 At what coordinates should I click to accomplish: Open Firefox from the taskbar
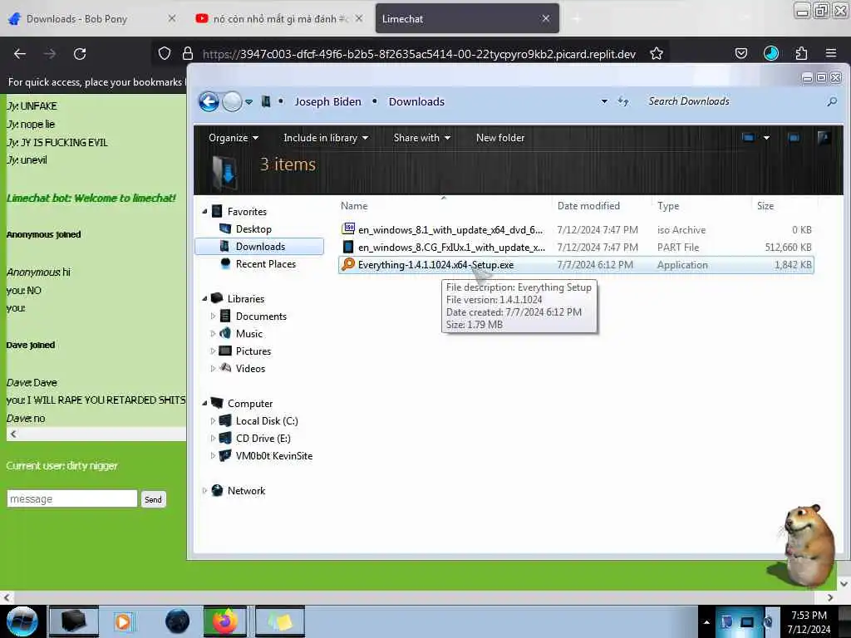[224, 621]
